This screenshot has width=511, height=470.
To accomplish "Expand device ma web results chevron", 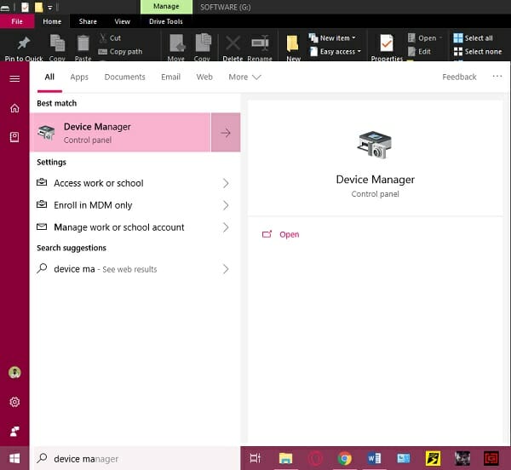I will (226, 269).
